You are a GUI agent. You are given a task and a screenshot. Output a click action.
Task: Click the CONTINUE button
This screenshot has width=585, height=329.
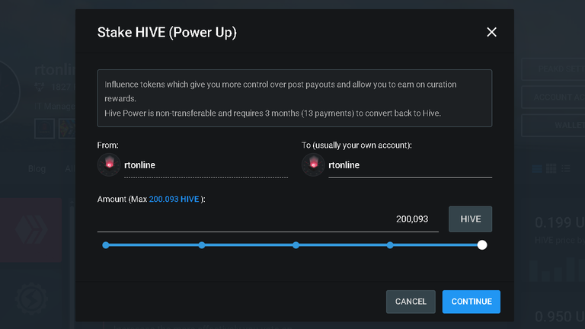point(472,302)
